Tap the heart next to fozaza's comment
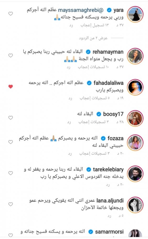 click(10, 142)
